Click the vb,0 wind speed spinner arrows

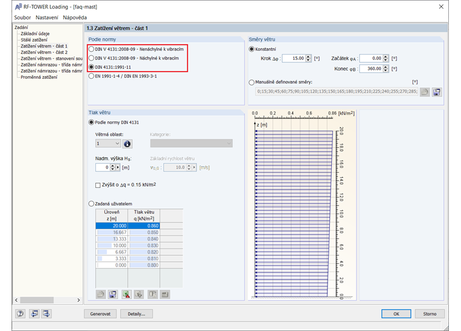click(189, 167)
